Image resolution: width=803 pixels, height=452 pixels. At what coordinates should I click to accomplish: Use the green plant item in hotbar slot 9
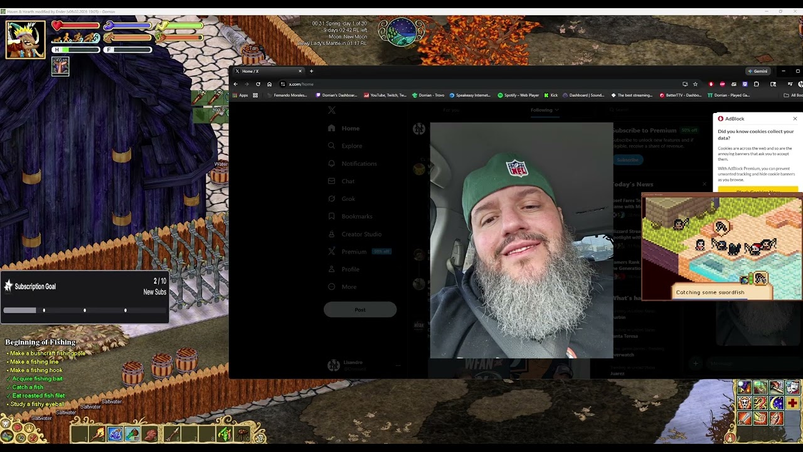point(225,434)
